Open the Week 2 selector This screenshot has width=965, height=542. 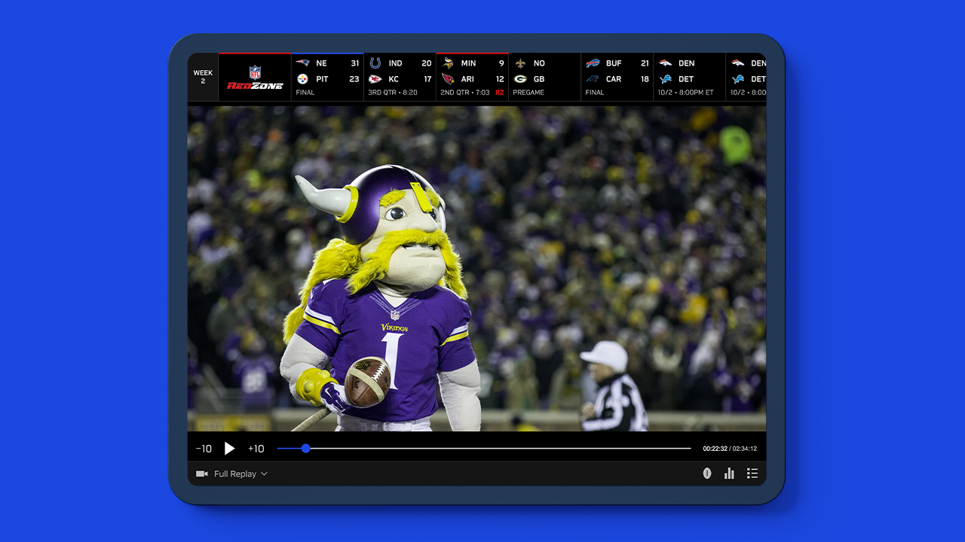pos(203,77)
